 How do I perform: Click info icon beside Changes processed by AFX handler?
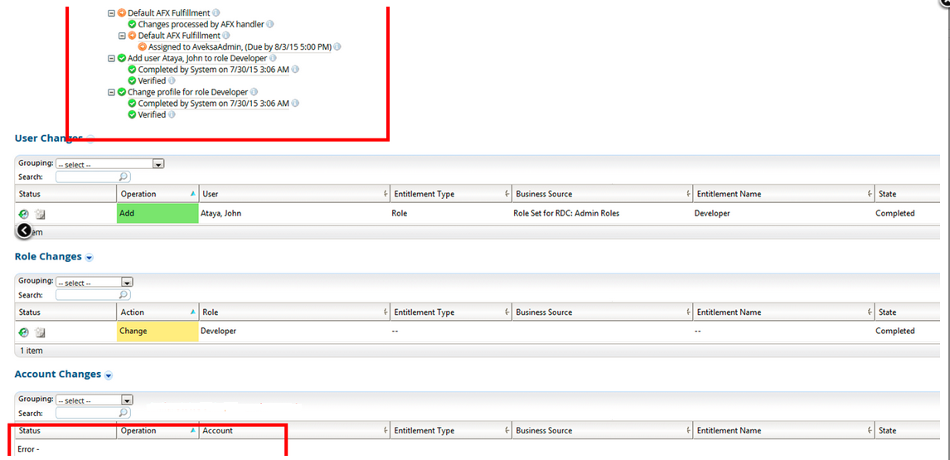(270, 25)
